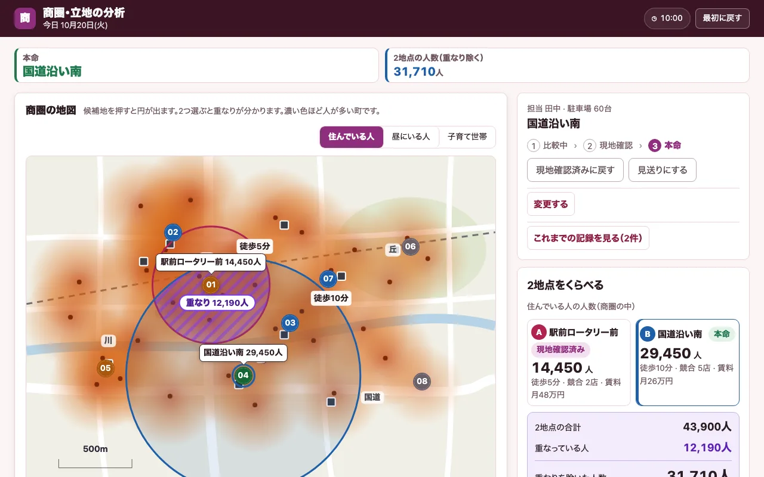Click the 徒歩5分 radius label
764x477 pixels.
click(x=255, y=246)
